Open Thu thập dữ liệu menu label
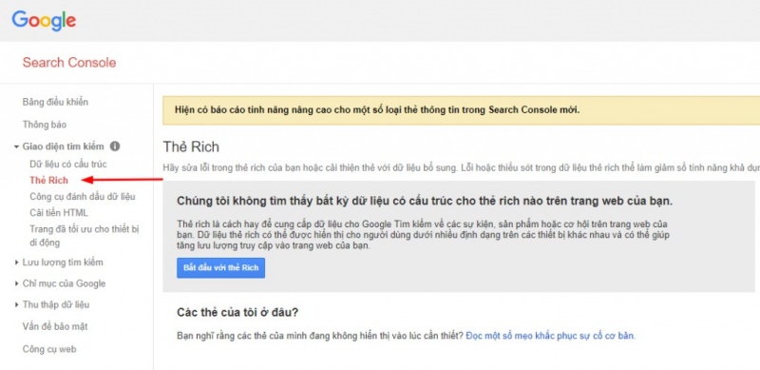 (56, 305)
